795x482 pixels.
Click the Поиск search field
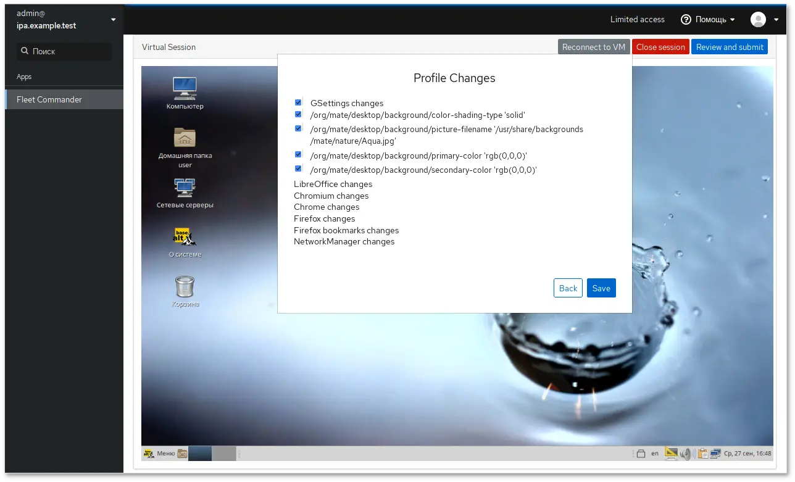tap(65, 51)
